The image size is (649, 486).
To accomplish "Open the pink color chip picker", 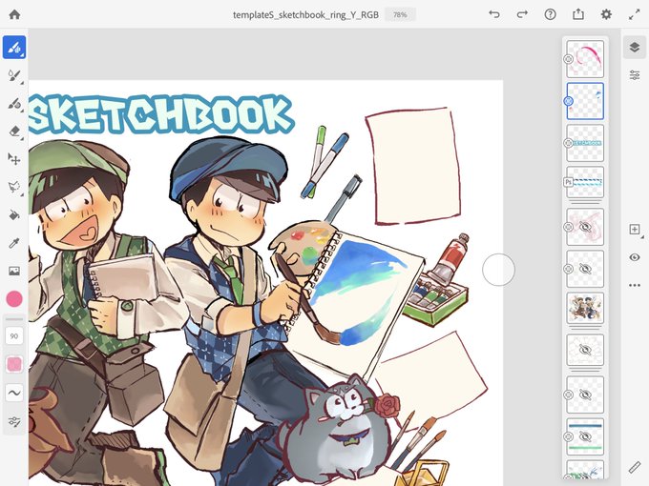I will [14, 299].
